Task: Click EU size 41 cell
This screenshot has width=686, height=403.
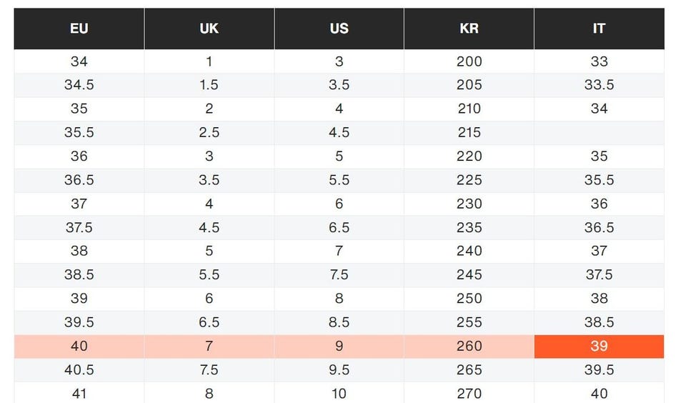Action: click(x=79, y=393)
